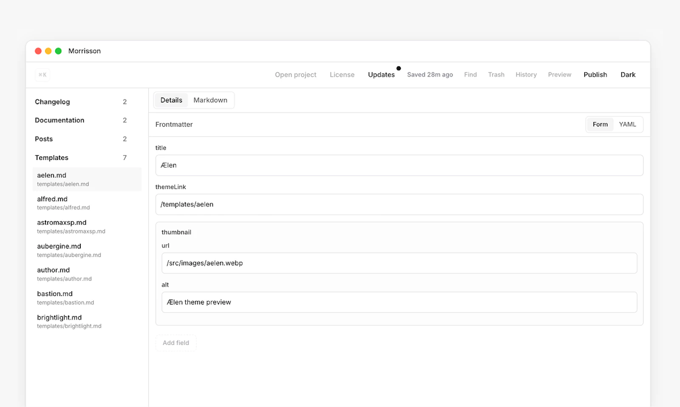Click the title input field
The image size is (680, 407).
pyautogui.click(x=399, y=165)
